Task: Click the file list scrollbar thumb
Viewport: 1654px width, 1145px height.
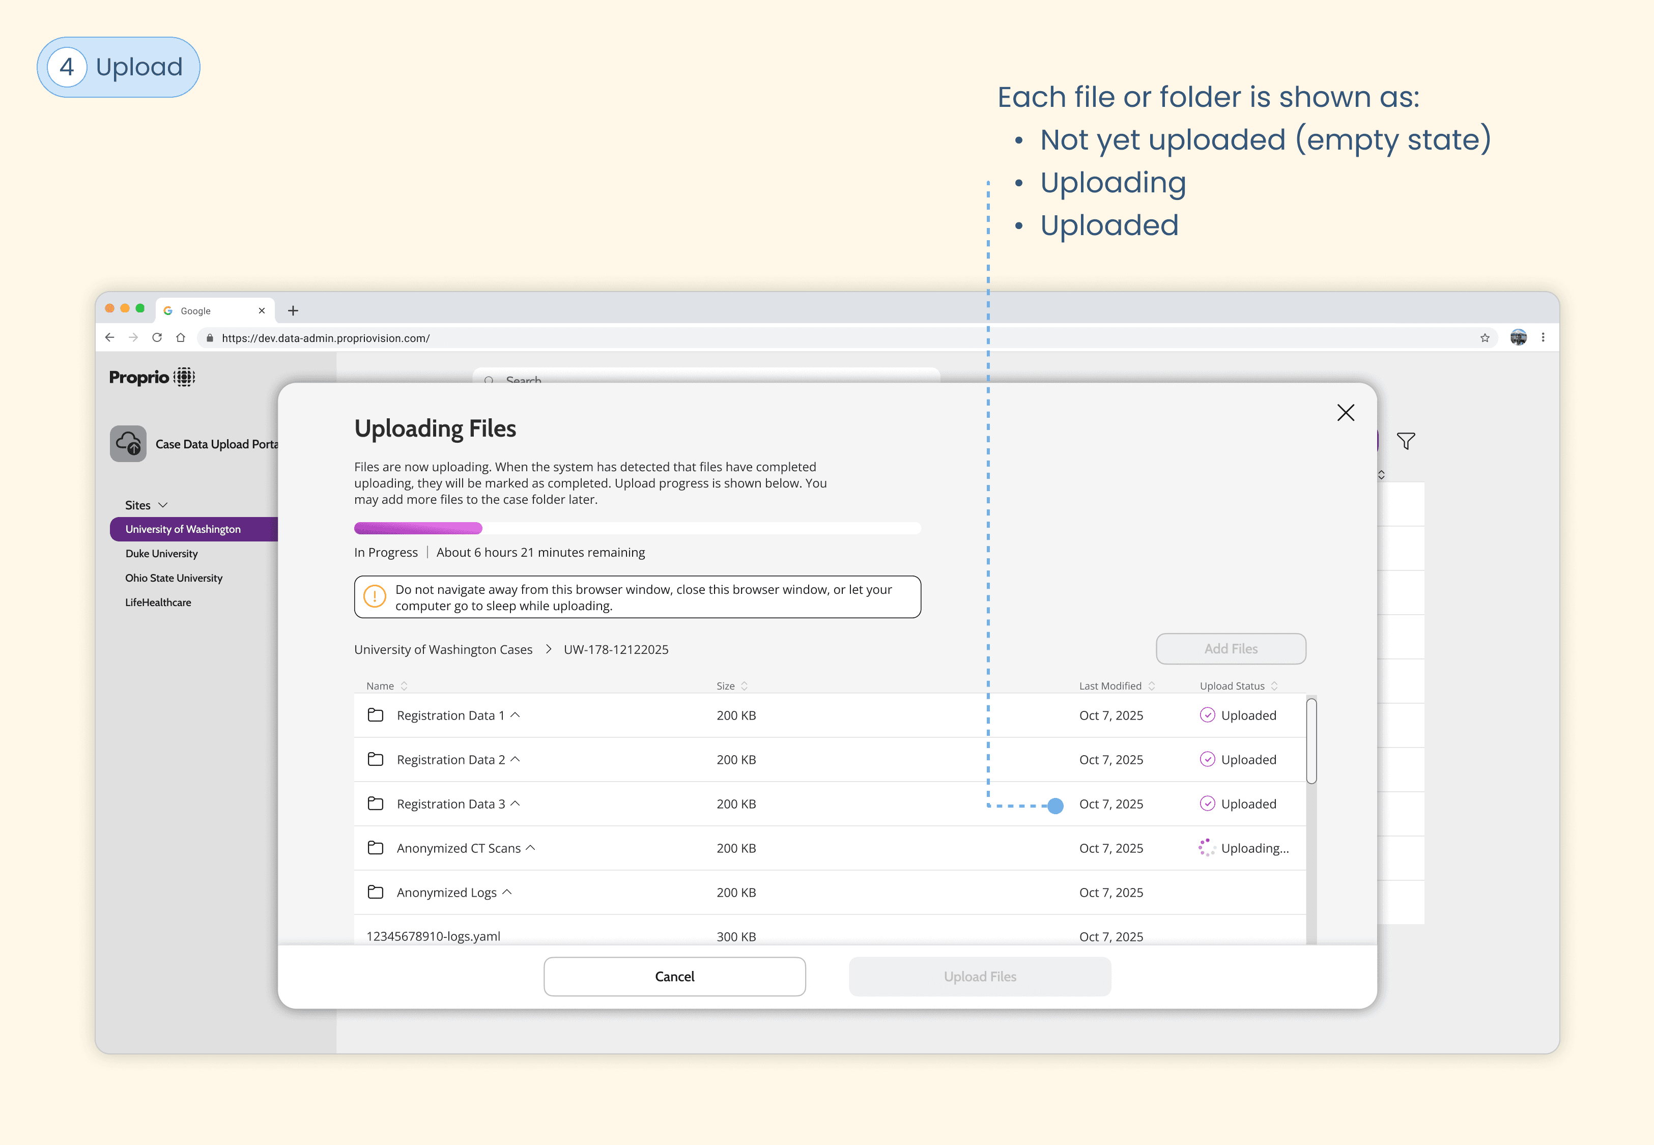Action: [1311, 742]
